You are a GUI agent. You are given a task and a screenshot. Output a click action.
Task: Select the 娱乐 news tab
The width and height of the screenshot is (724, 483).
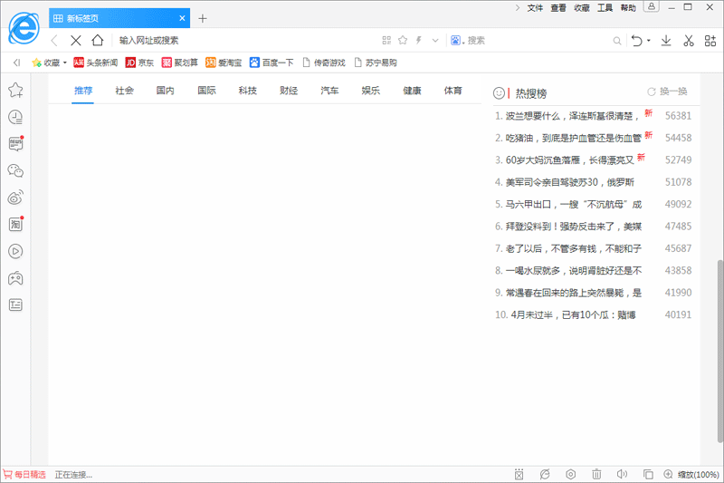[371, 91]
